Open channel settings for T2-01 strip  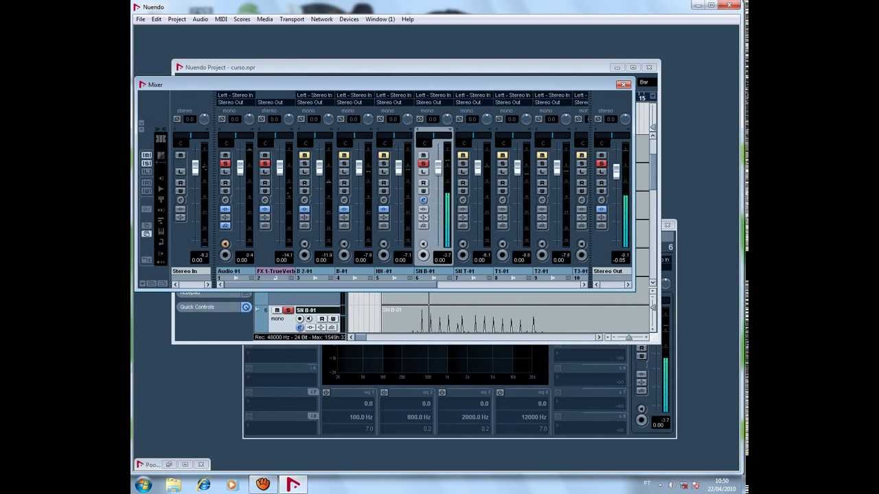tap(542, 200)
